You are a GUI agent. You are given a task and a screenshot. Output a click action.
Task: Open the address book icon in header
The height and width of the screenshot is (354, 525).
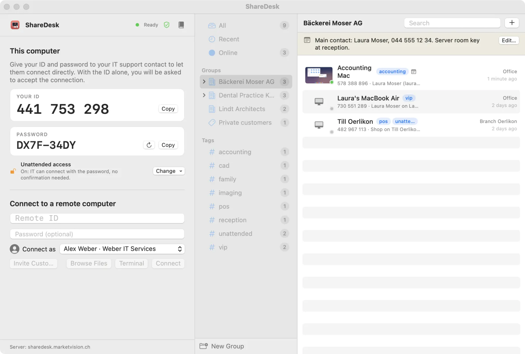point(181,25)
